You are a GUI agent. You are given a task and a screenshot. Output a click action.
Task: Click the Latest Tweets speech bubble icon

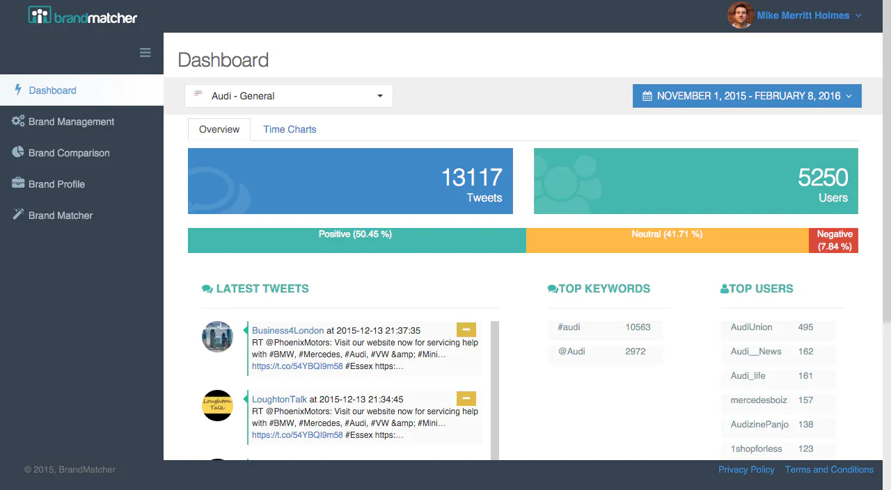click(x=207, y=288)
